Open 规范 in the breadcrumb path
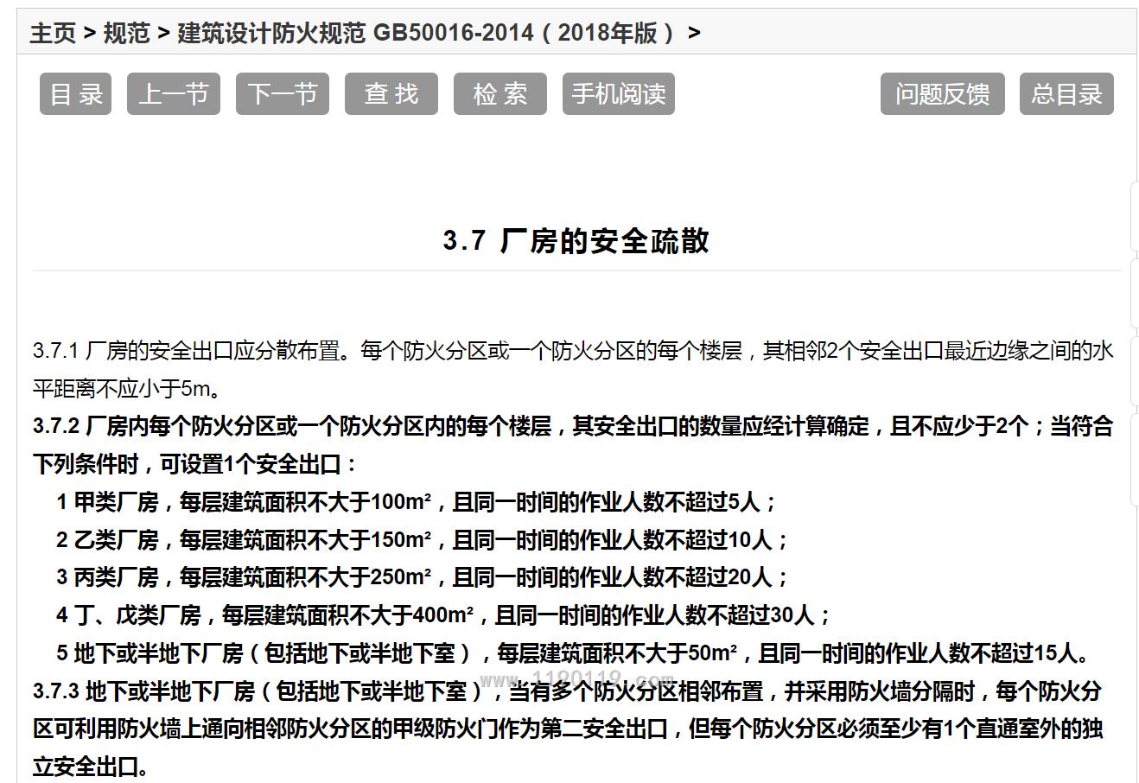 point(126,33)
